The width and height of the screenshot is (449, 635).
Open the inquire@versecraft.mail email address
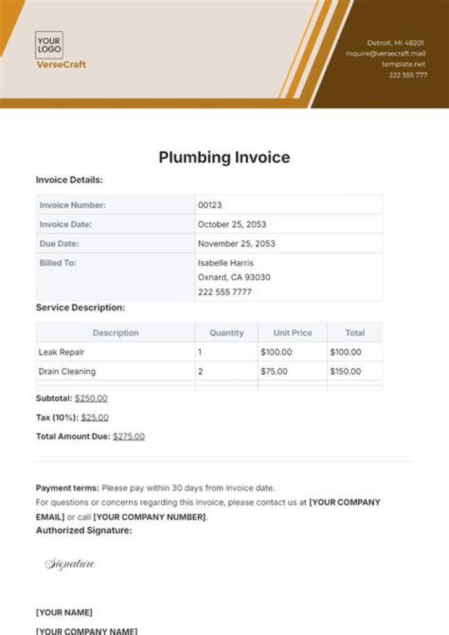tap(385, 54)
